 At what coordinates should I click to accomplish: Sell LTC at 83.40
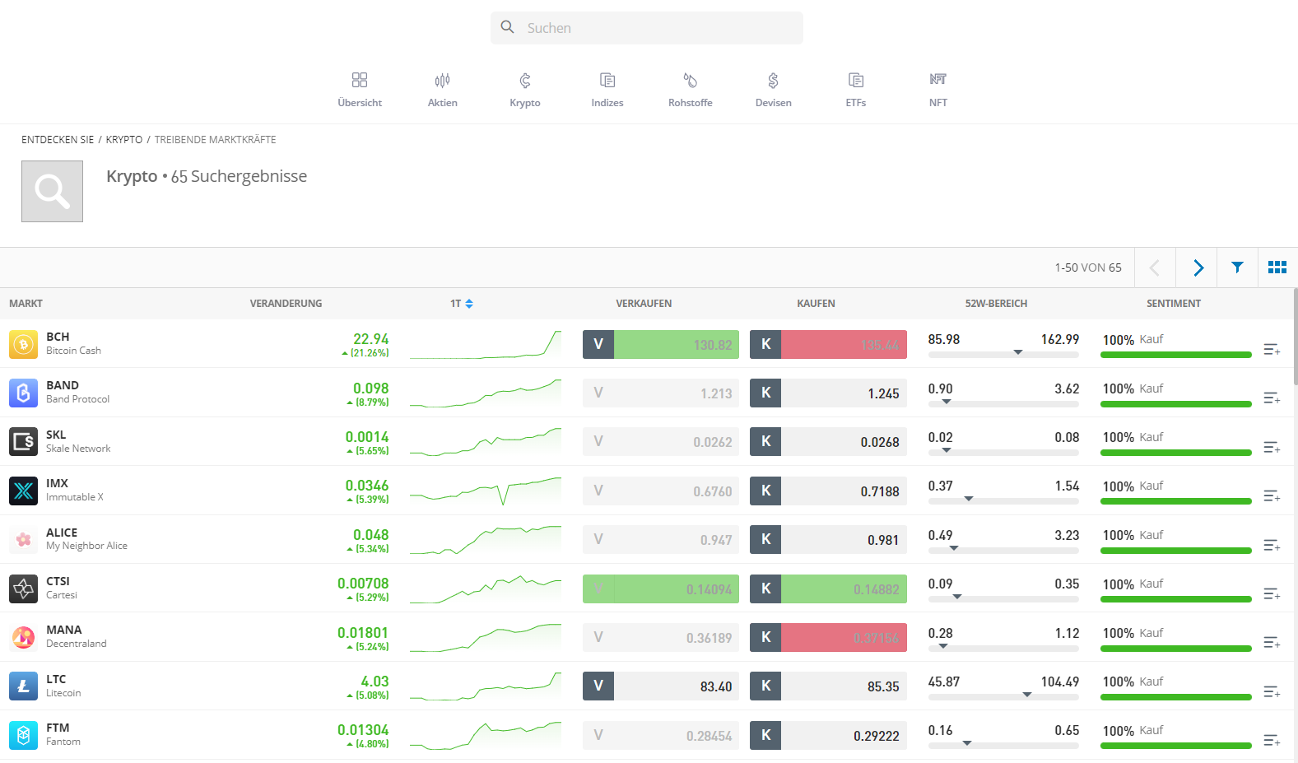coord(661,686)
